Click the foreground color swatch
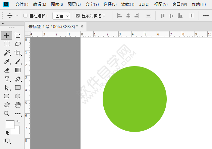 click(x=10, y=125)
